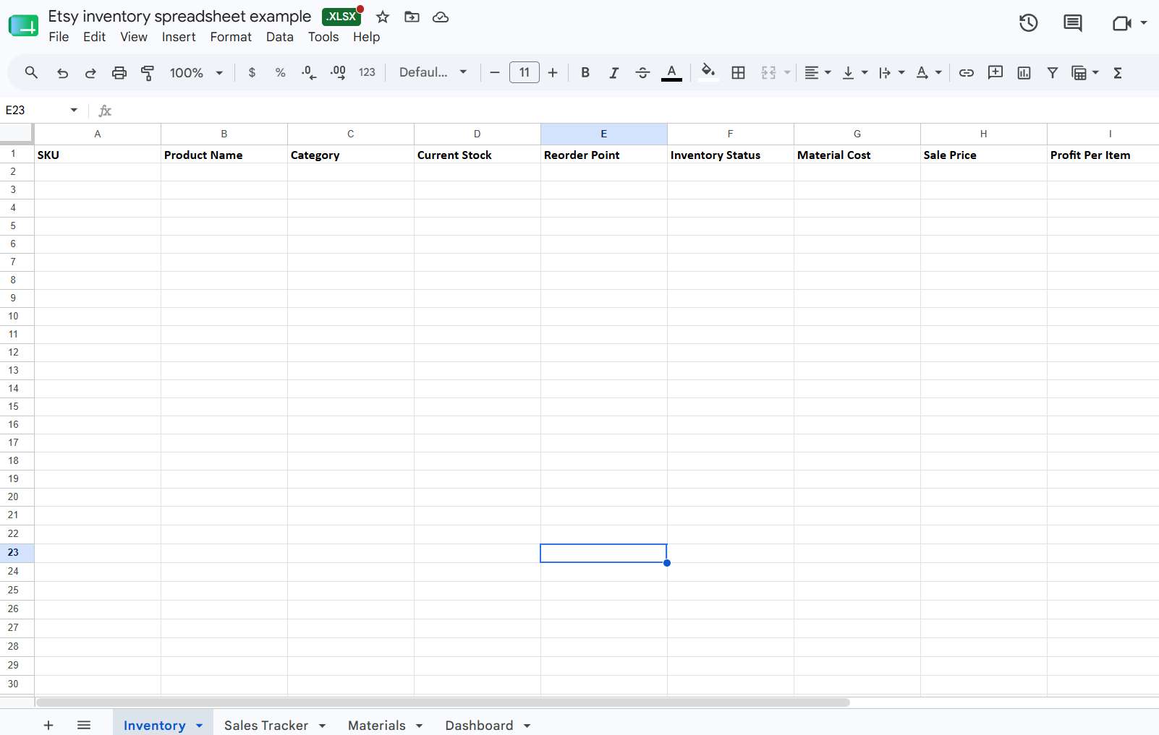
Task: Open the Inventory tab options arrow
Action: click(x=200, y=726)
